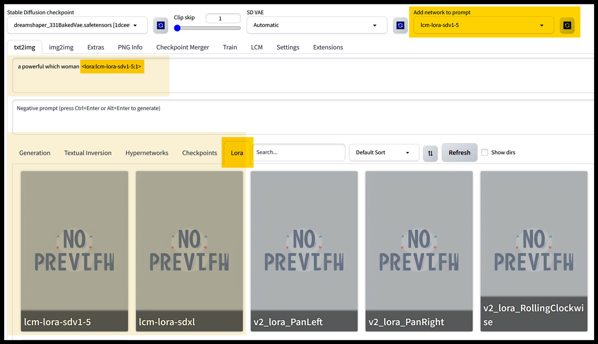Screen dimensions: 598x344
Task: Refresh the Stable Diffusion checkpoint list
Action: [161, 25]
